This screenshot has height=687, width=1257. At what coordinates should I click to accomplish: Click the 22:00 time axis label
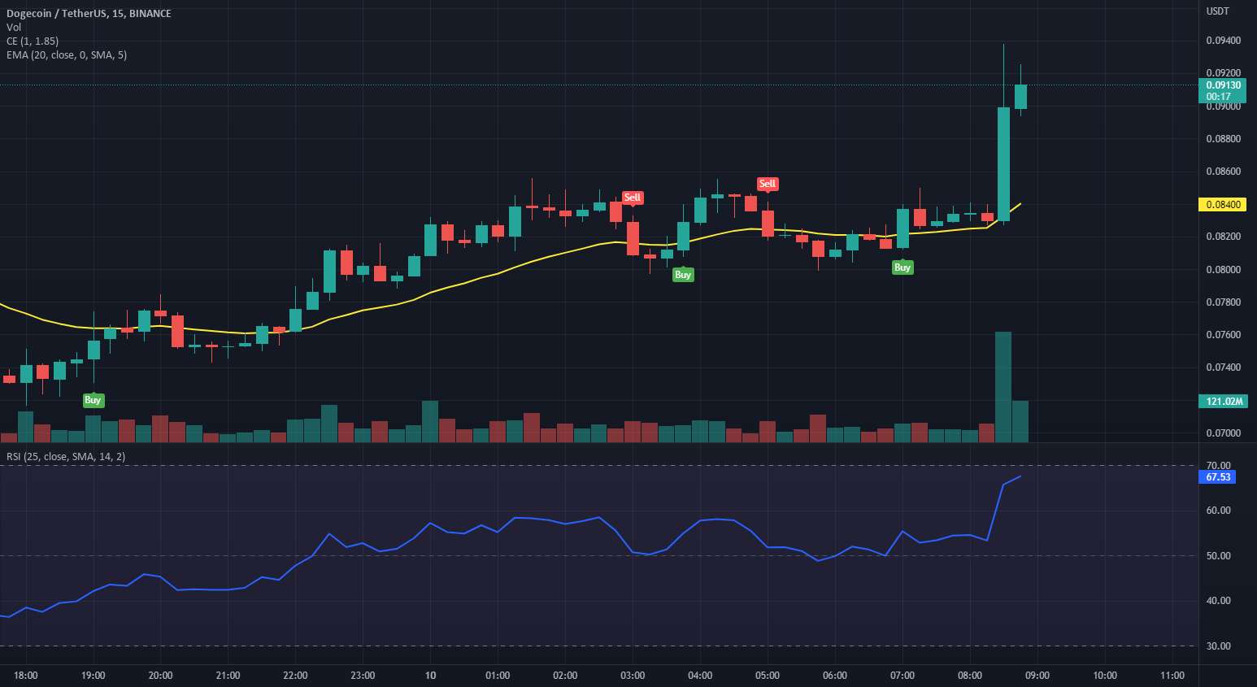296,676
